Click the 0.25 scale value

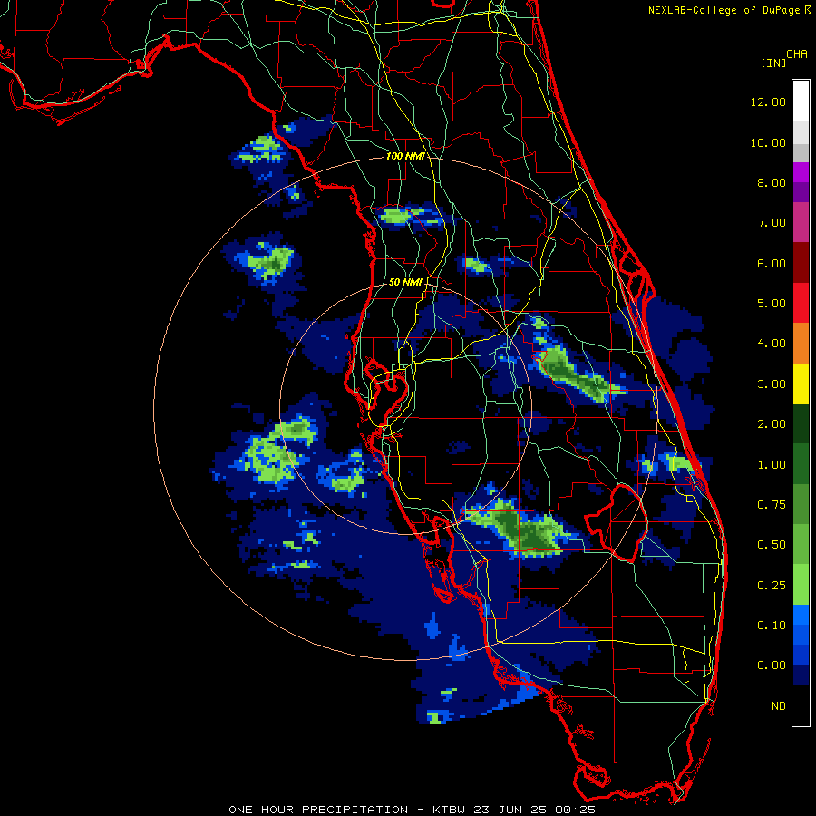click(772, 586)
